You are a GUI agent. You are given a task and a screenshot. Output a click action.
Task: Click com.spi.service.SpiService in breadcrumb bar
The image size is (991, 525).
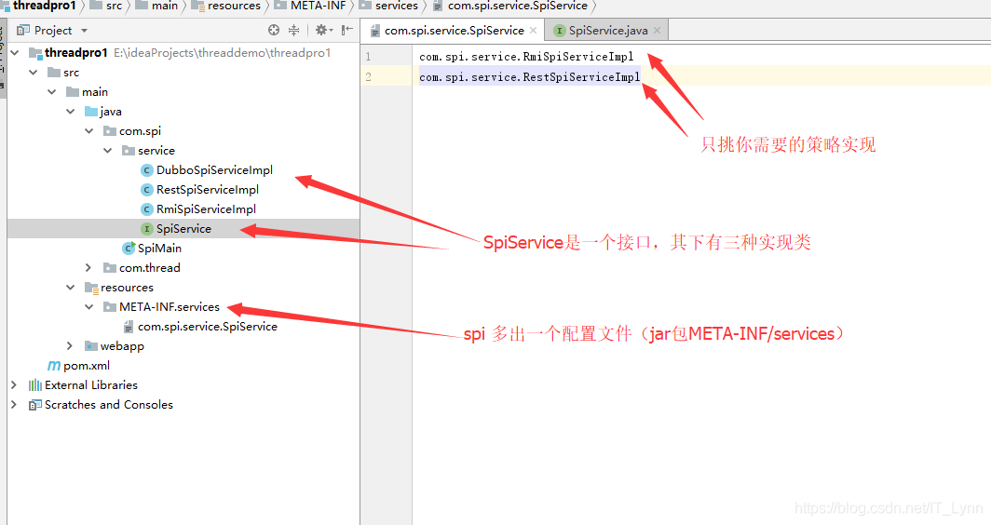click(x=518, y=6)
